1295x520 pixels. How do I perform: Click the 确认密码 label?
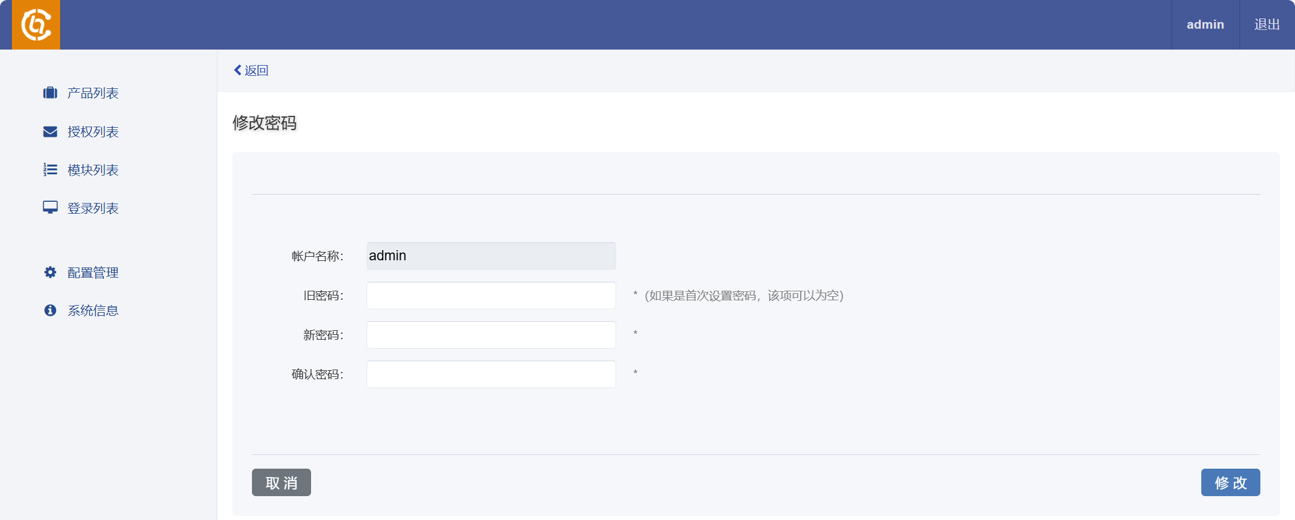(317, 374)
